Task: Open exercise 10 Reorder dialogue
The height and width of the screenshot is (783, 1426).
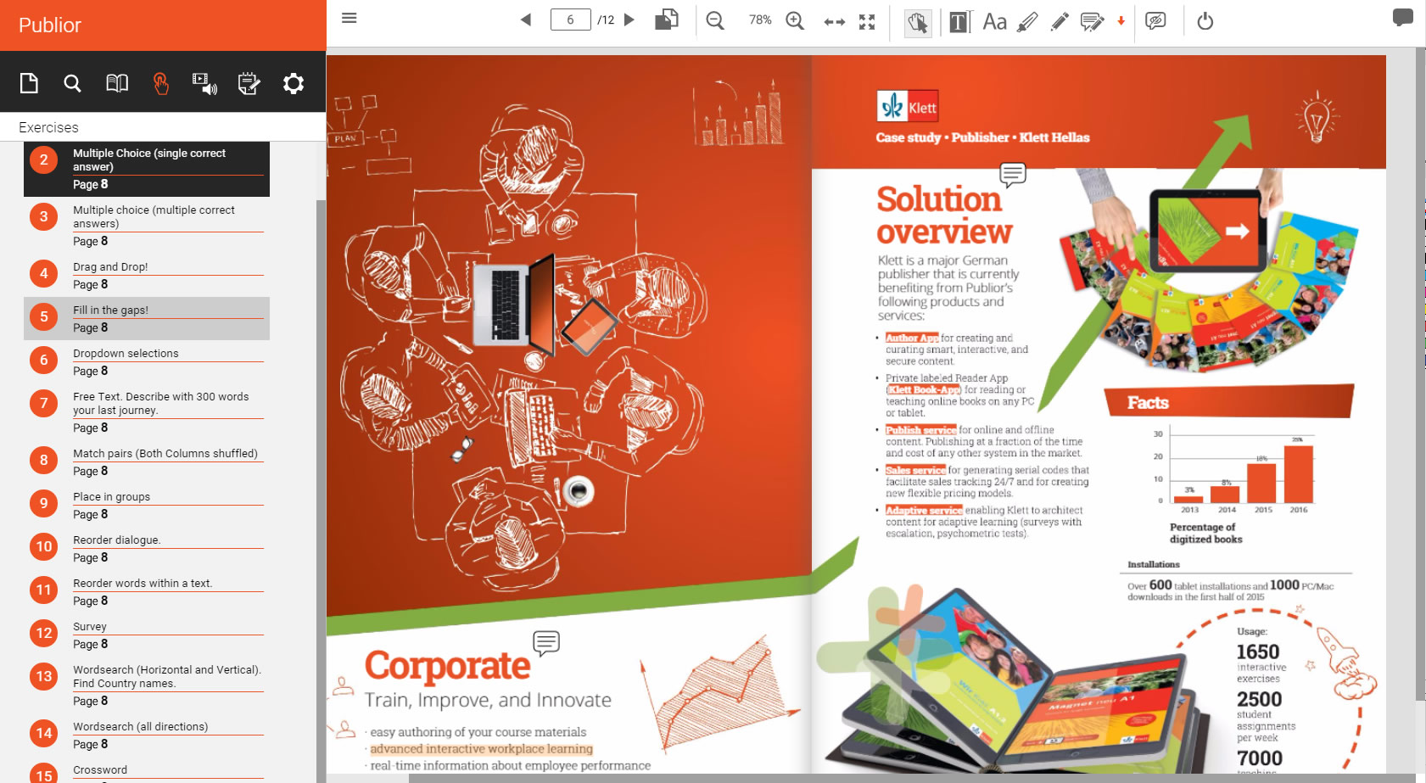Action: (x=147, y=549)
